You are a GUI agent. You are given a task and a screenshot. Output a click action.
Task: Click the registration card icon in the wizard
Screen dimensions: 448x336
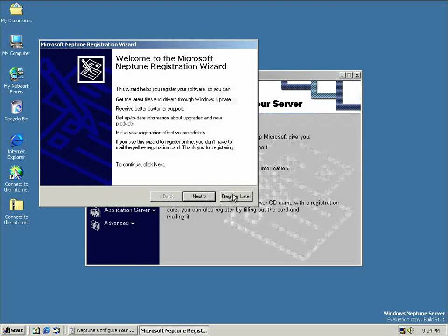pos(91,70)
